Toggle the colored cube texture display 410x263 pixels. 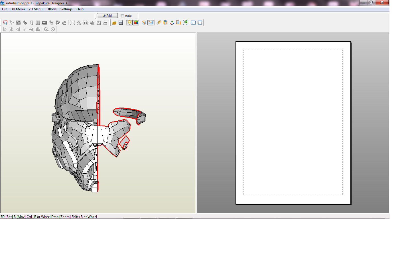(136, 23)
